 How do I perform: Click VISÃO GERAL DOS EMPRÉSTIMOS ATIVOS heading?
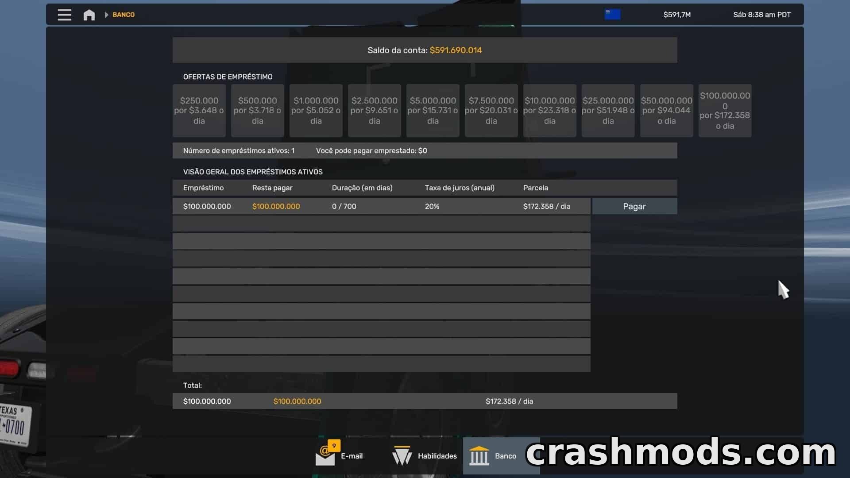(x=253, y=172)
